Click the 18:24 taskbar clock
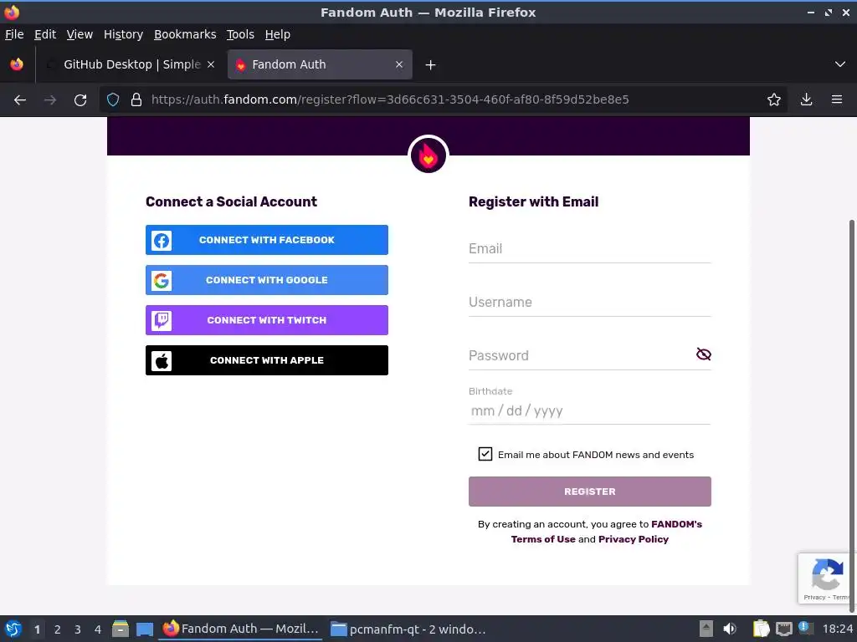Viewport: 857px width, 642px height. click(837, 629)
